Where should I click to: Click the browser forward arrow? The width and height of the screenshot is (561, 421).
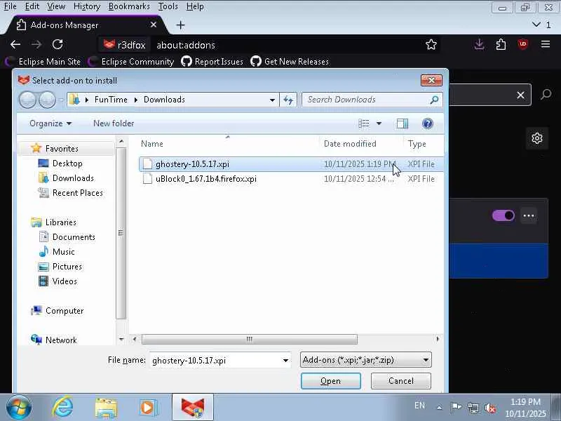pos(36,45)
